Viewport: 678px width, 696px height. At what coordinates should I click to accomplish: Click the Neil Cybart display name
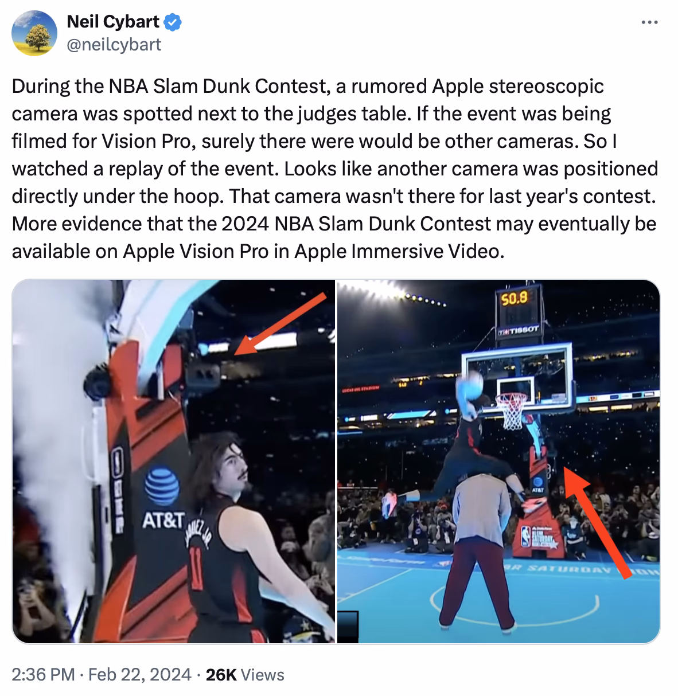113,22
